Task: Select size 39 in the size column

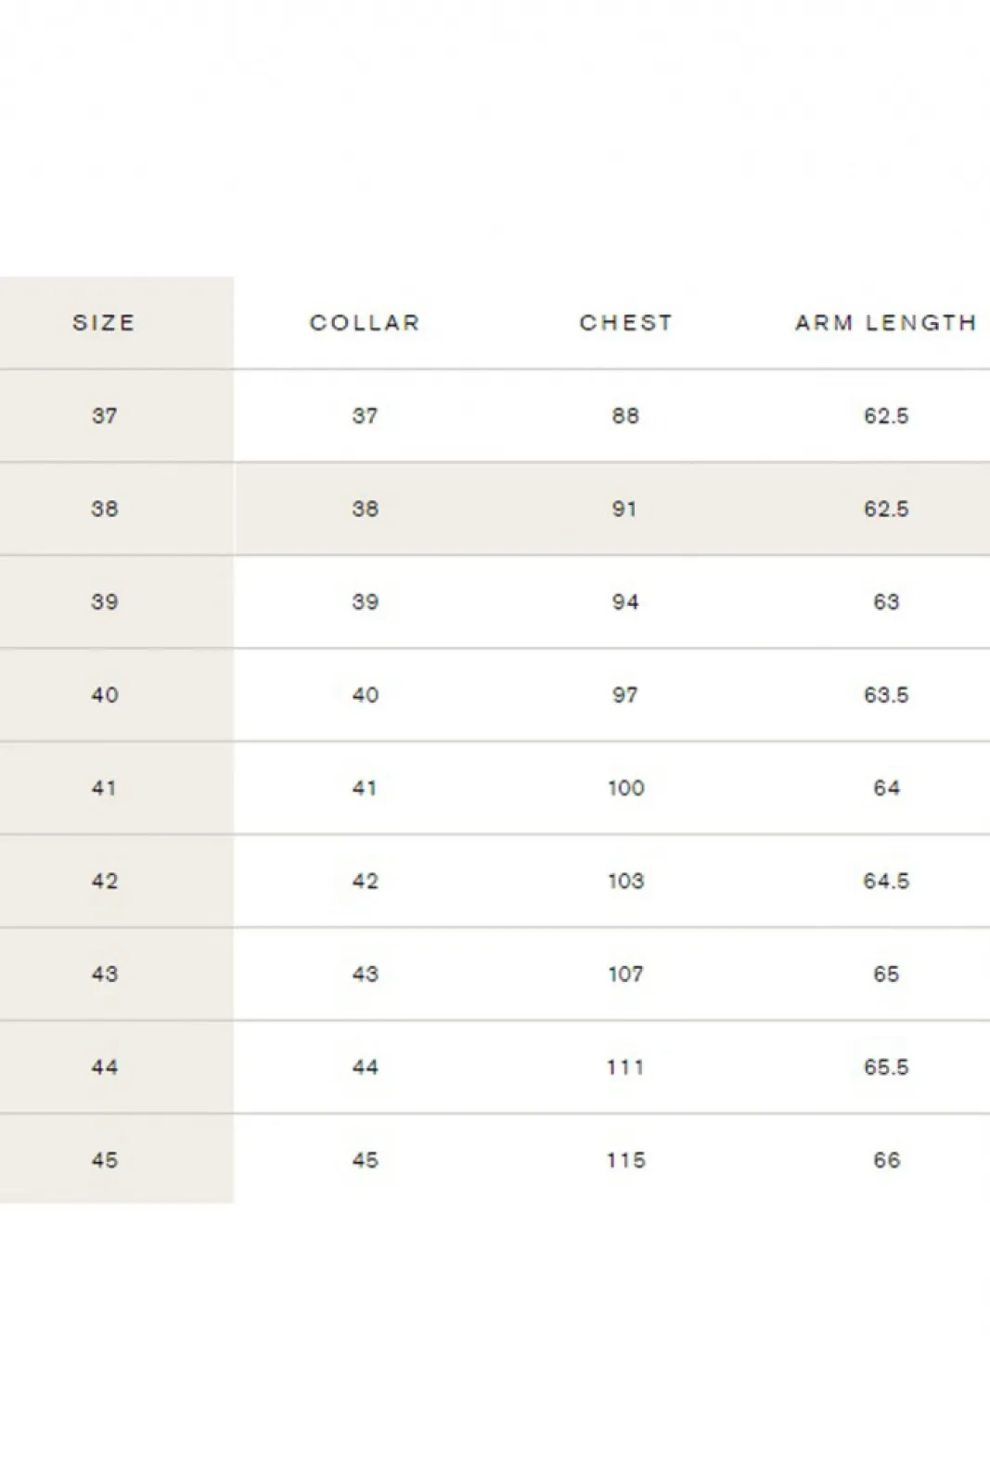Action: pyautogui.click(x=104, y=601)
